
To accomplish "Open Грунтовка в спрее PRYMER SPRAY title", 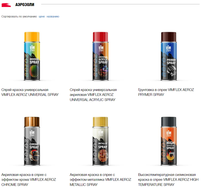I will point(166,92).
